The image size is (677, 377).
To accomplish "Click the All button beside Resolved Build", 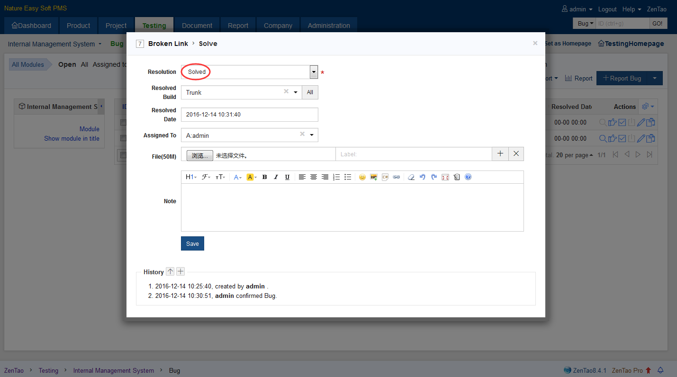I will (310, 92).
